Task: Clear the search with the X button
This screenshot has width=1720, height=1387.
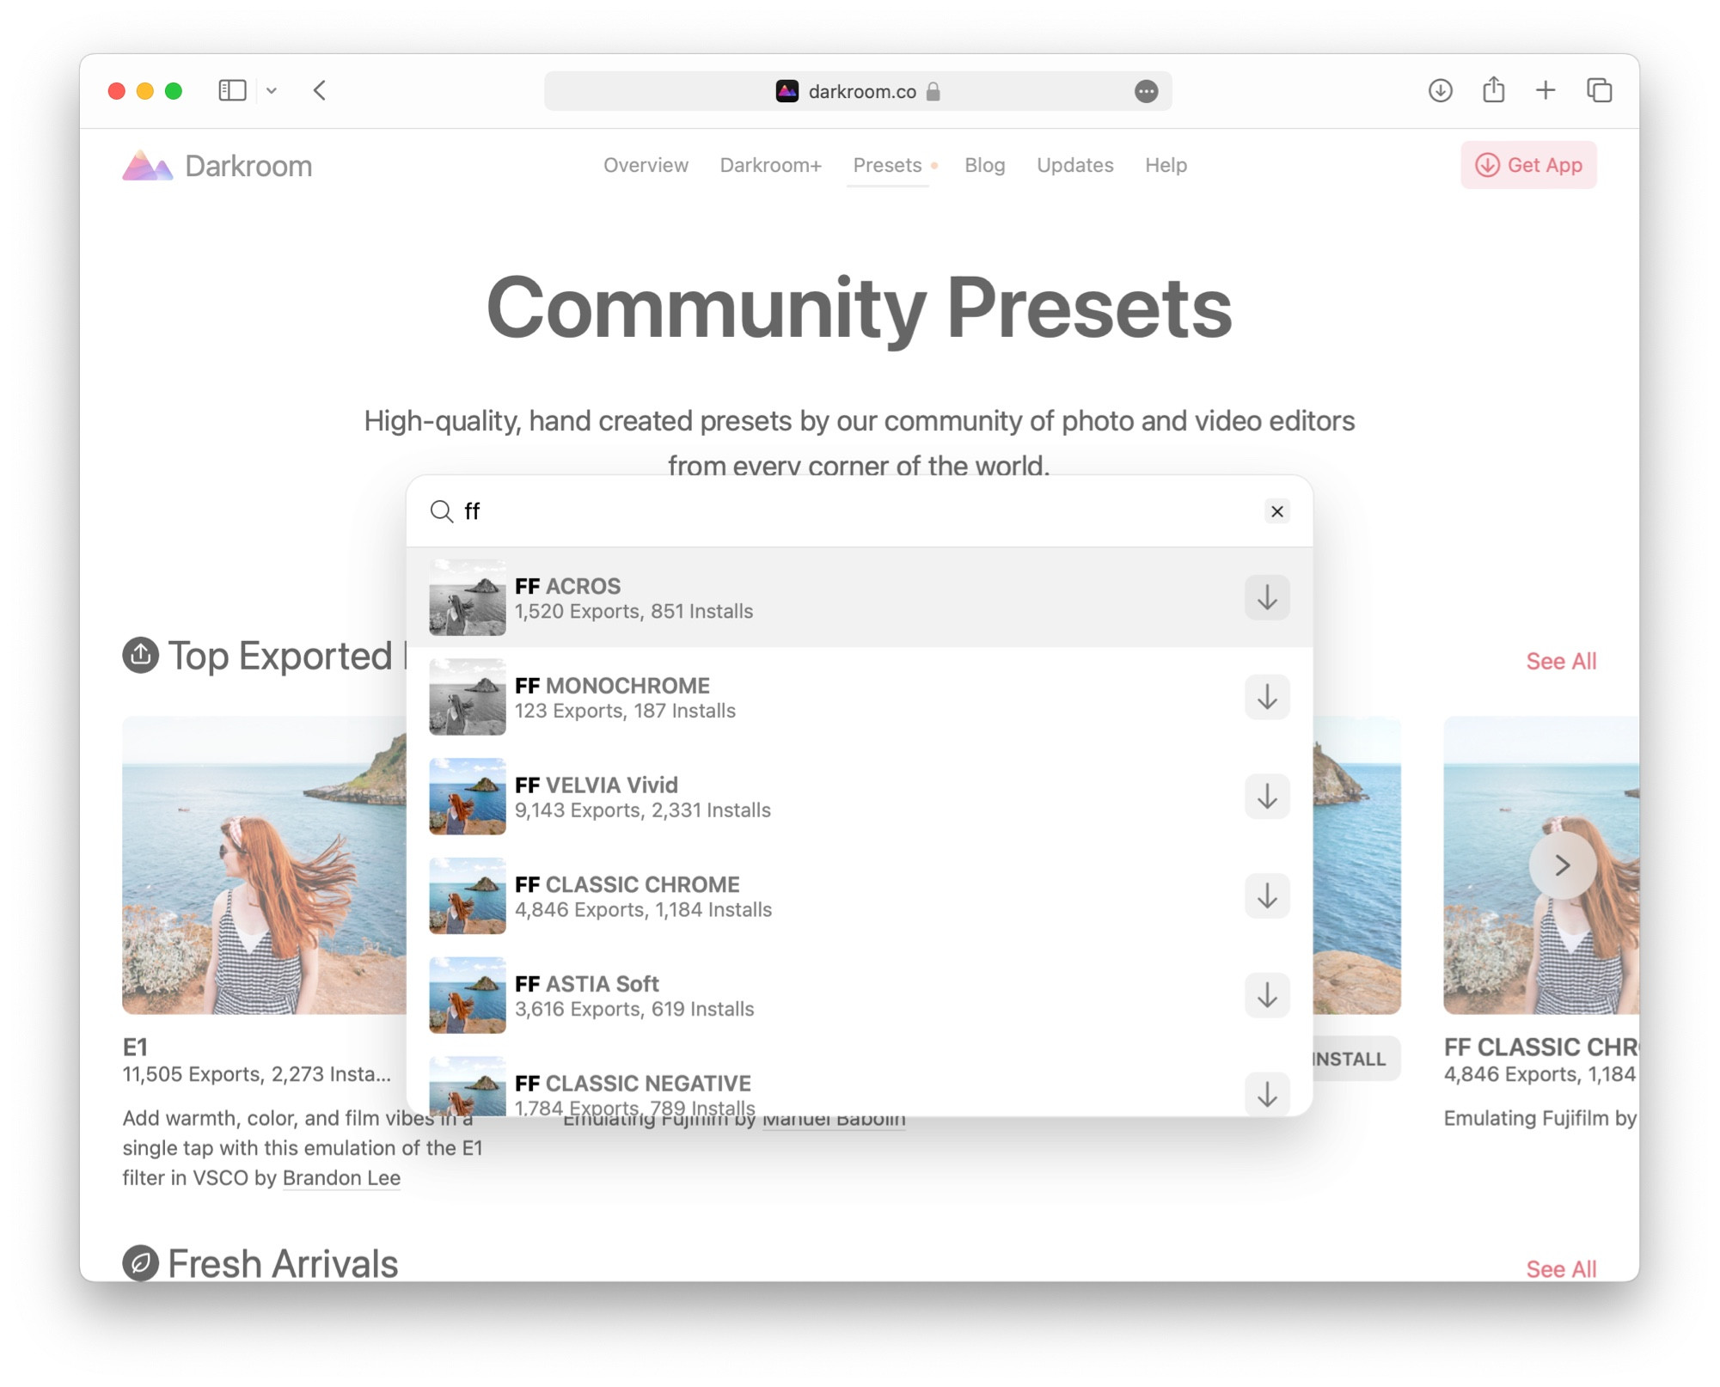Action: (1277, 511)
